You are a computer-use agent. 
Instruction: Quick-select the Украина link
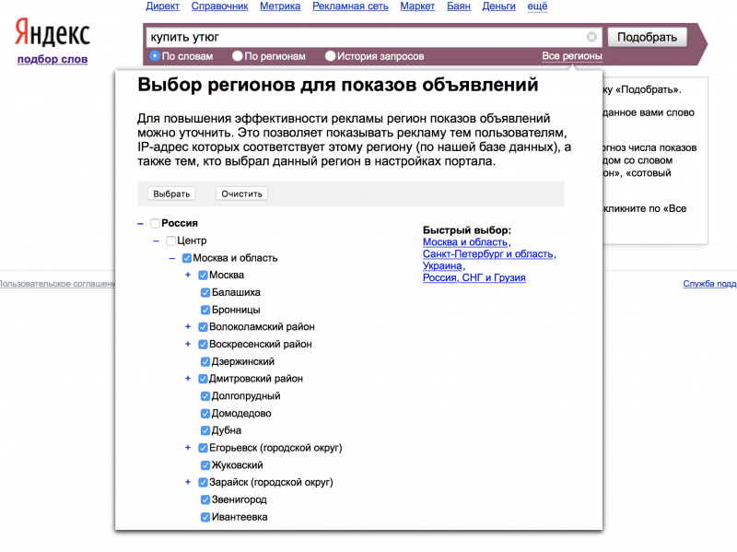442,265
